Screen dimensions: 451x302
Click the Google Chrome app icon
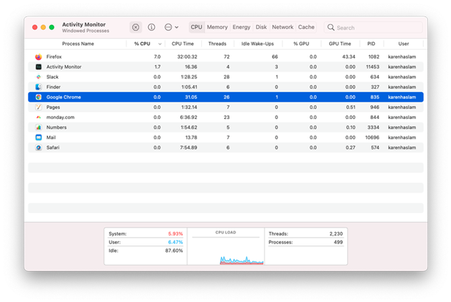pos(38,97)
